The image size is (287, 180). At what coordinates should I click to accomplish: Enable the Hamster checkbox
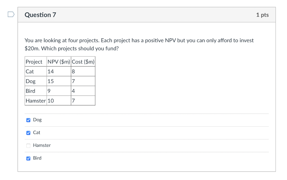click(28, 145)
